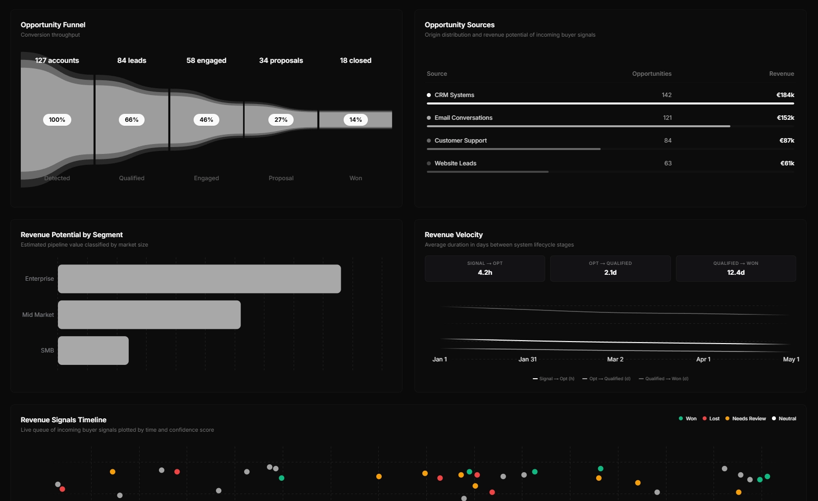
Task: Click the Revenue Velocity panel title
Action: pyautogui.click(x=454, y=235)
